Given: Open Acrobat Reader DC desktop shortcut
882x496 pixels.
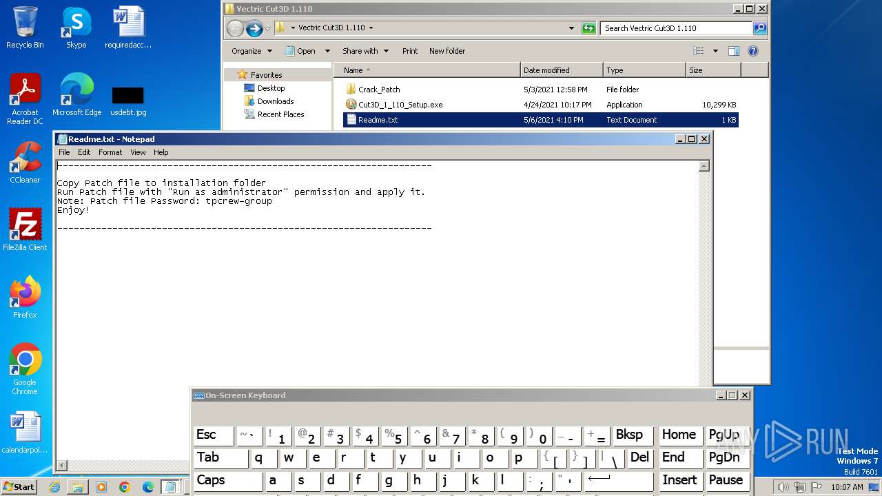Looking at the screenshot, I should (25, 99).
